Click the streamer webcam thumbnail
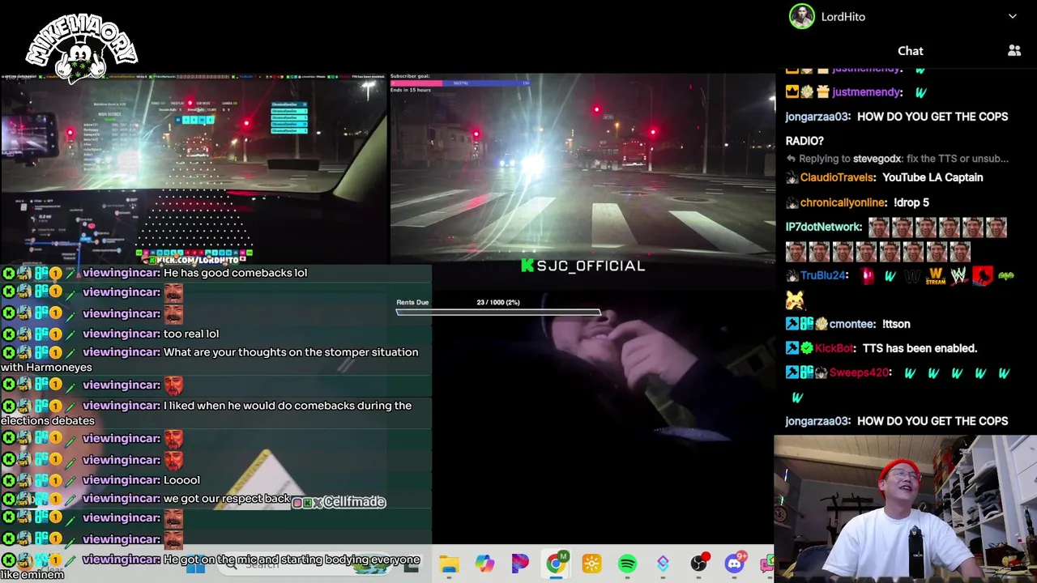 (x=905, y=509)
